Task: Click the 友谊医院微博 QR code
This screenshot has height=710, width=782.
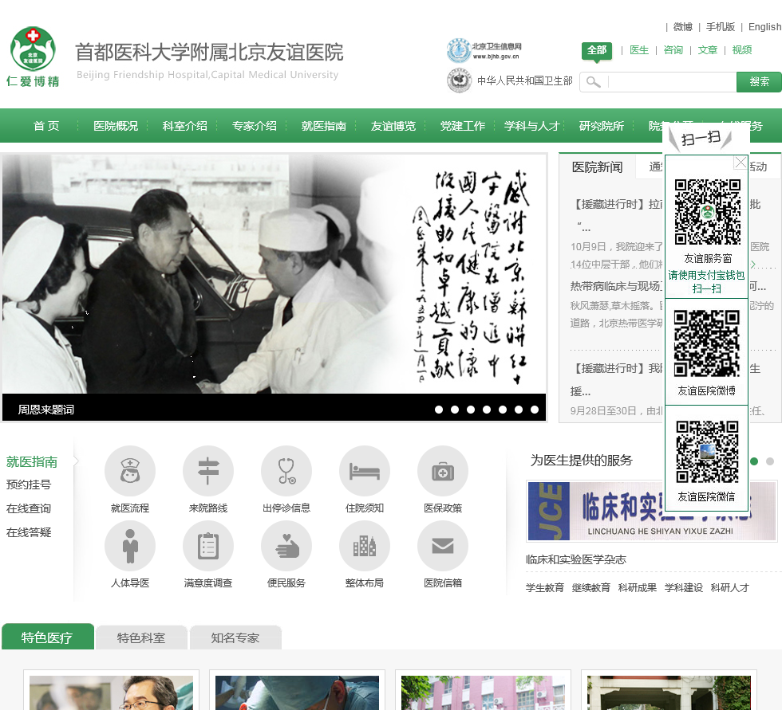Action: point(706,343)
